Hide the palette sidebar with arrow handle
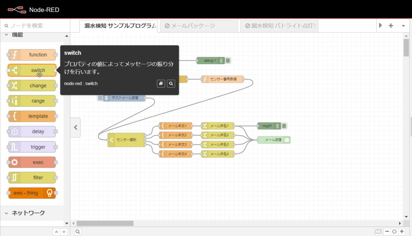This screenshot has height=236, width=412. pos(75,128)
